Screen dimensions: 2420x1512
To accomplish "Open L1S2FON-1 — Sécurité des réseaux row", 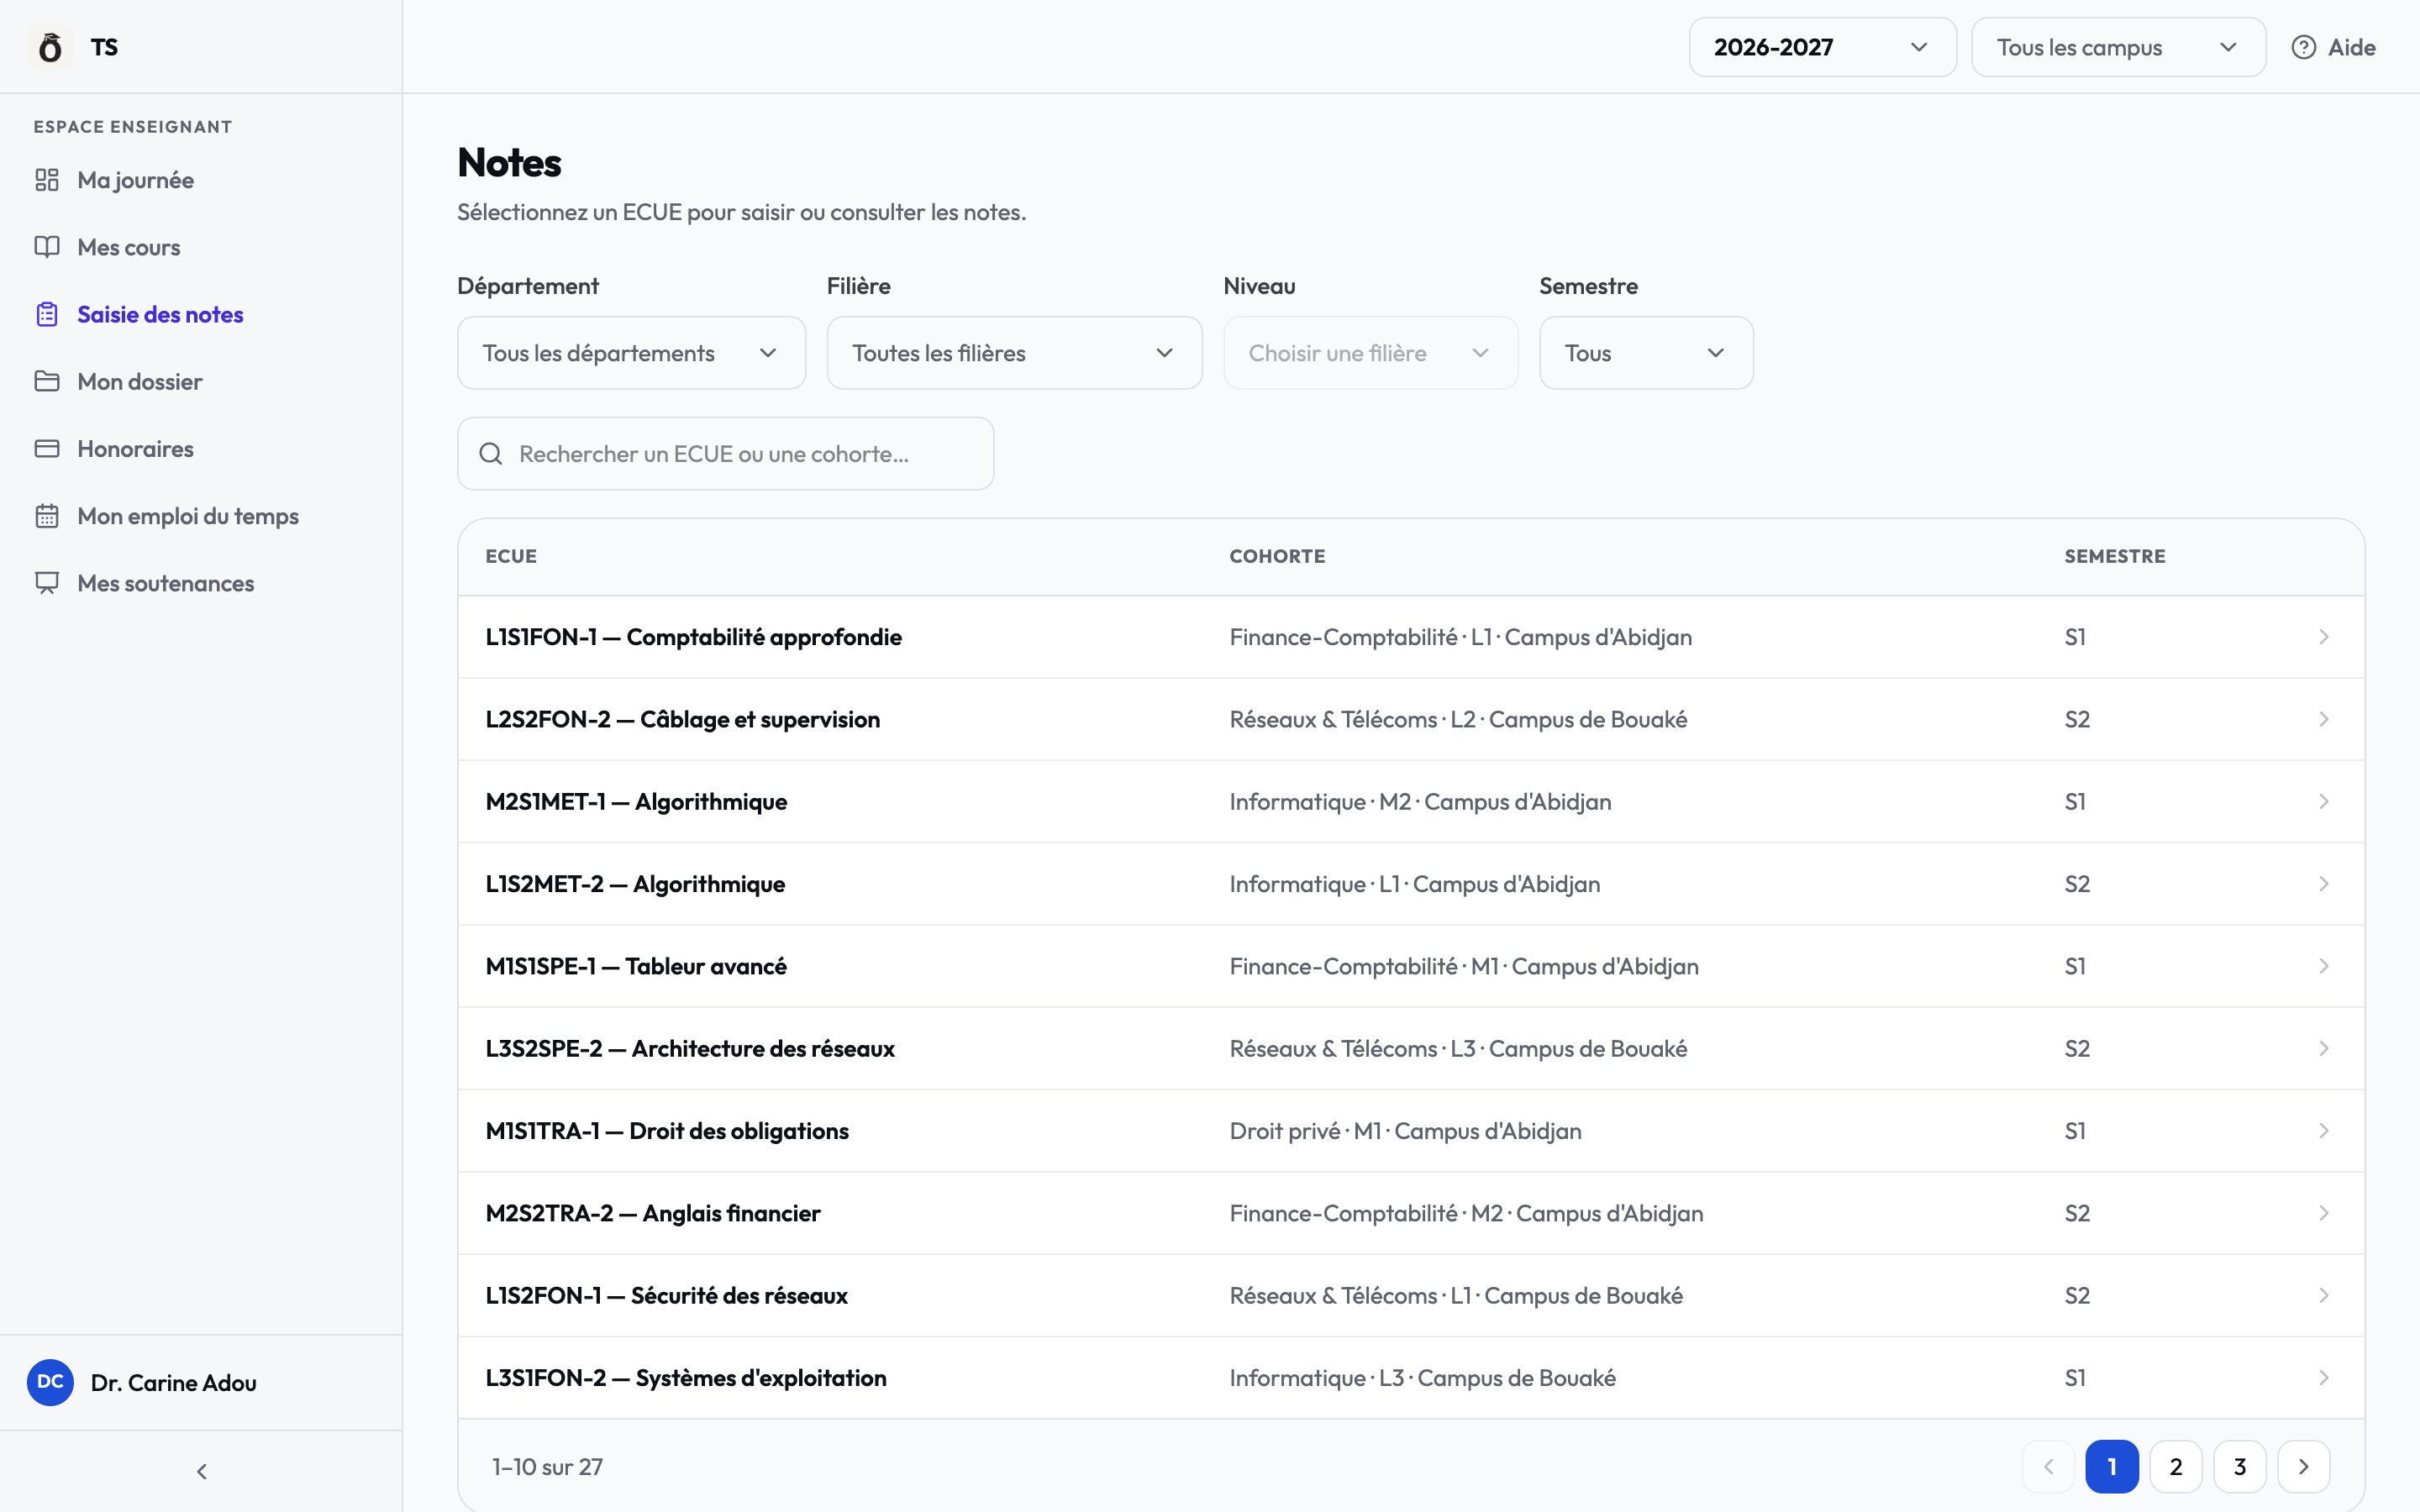I will tap(1411, 1295).
